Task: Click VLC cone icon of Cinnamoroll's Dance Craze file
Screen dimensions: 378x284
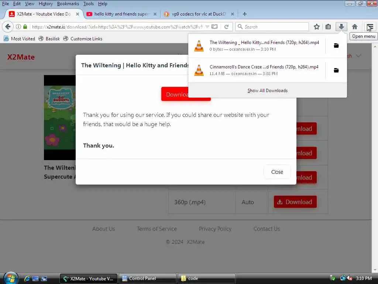Action: (199, 70)
